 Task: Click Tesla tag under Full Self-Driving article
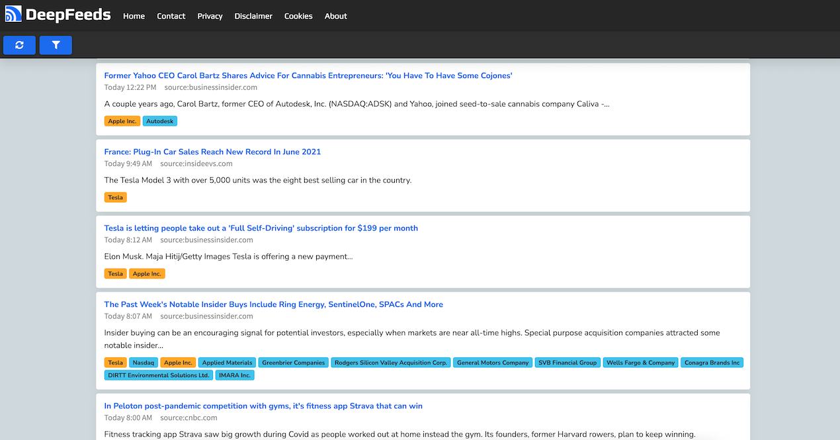coord(116,273)
